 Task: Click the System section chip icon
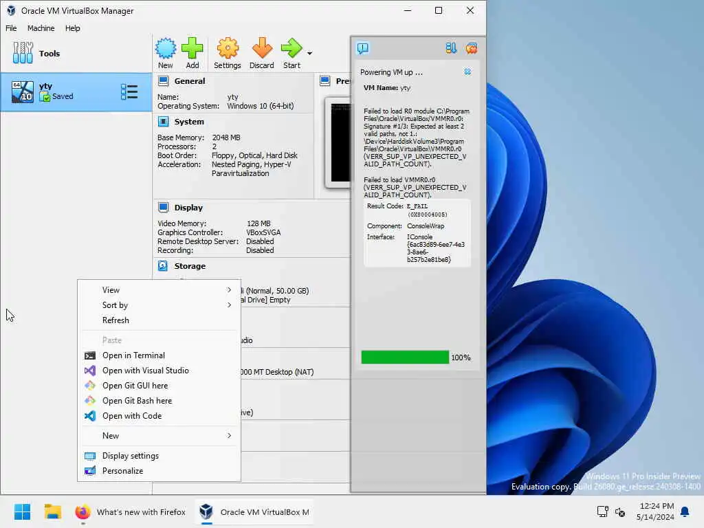164,122
